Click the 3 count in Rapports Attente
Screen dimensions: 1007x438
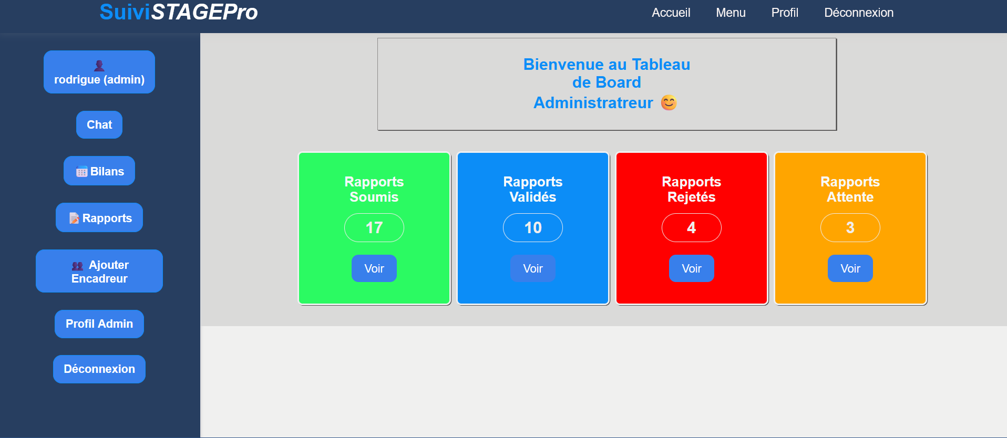[x=850, y=227]
